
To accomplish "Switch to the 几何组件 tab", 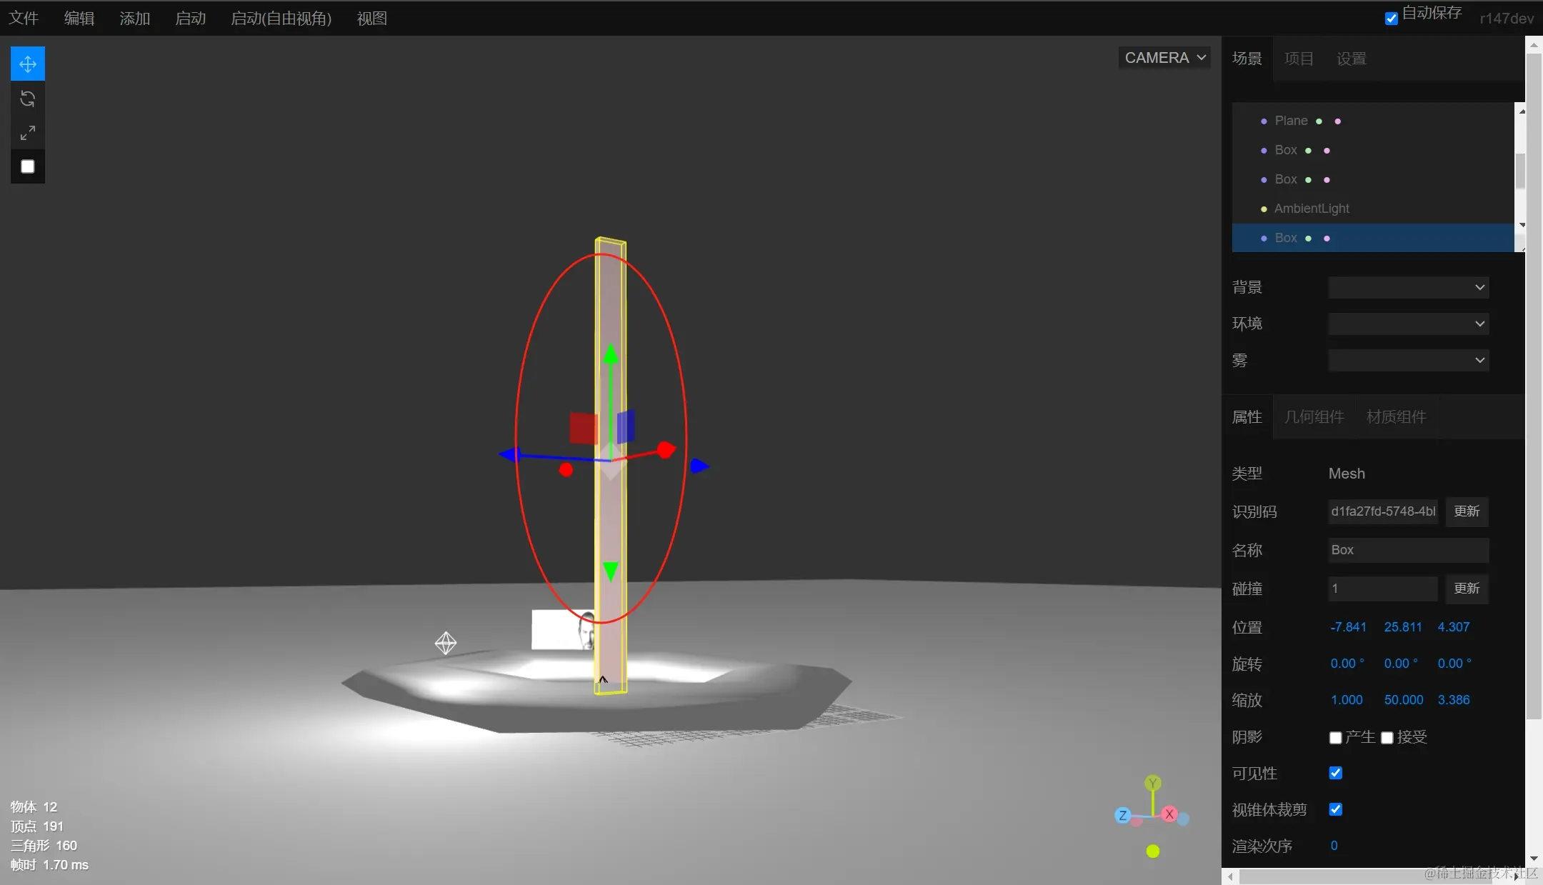I will 1314,416.
